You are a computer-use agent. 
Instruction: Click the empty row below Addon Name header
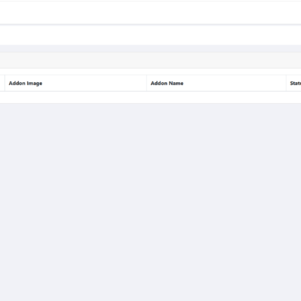[150, 97]
